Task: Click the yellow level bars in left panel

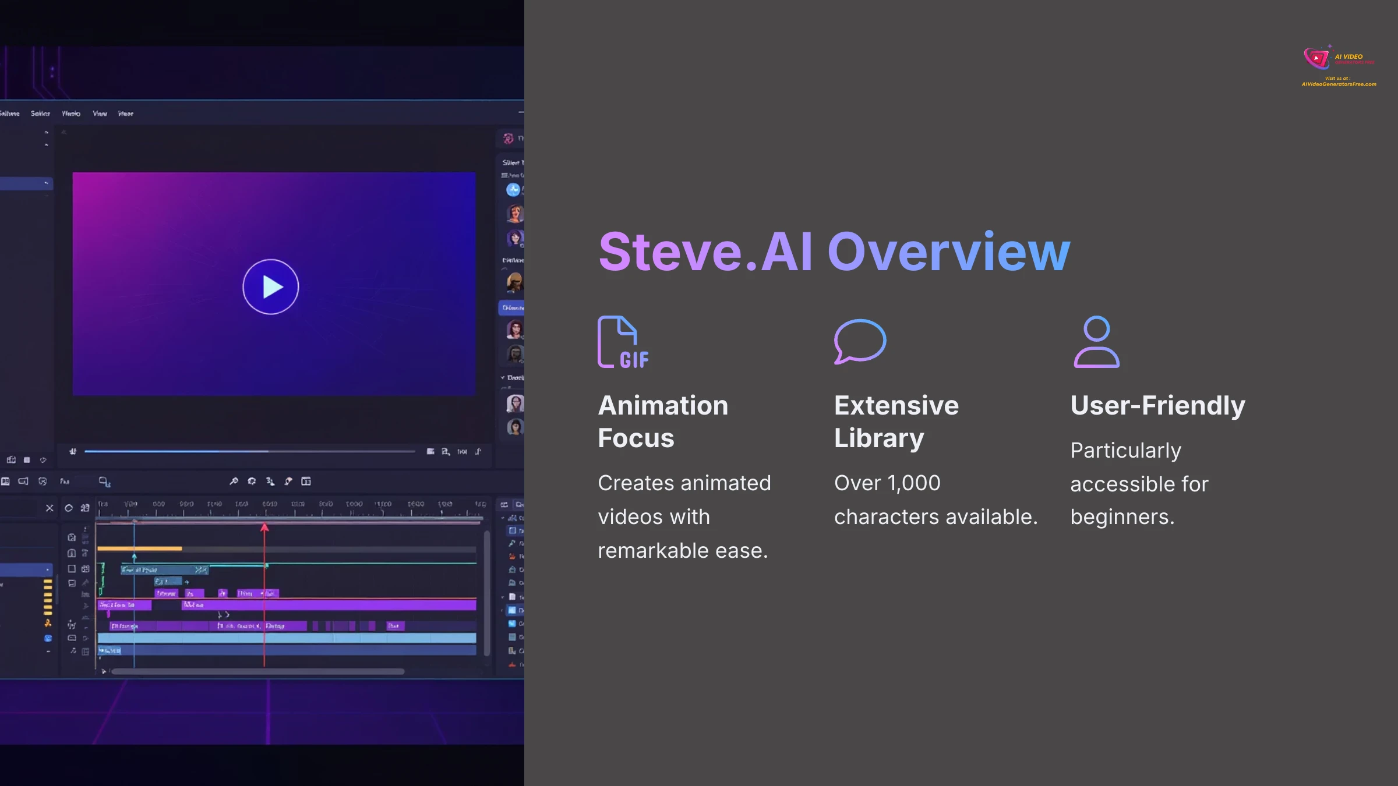Action: point(48,596)
